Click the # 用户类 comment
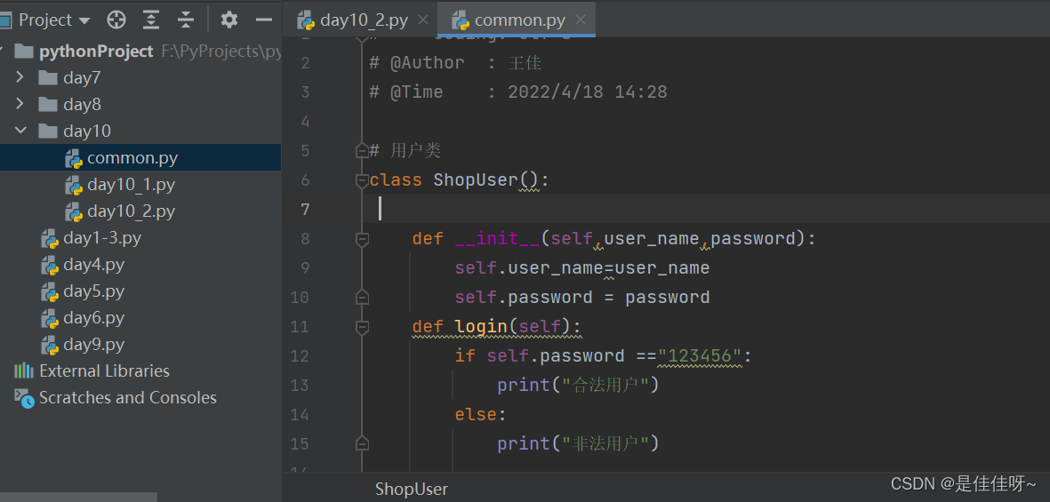Image resolution: width=1050 pixels, height=502 pixels. click(405, 151)
